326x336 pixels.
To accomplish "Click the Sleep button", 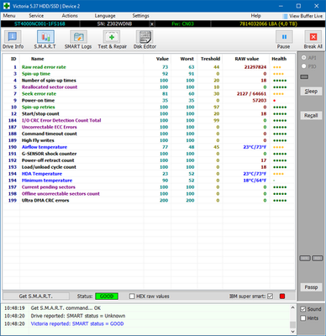I will coord(311,92).
